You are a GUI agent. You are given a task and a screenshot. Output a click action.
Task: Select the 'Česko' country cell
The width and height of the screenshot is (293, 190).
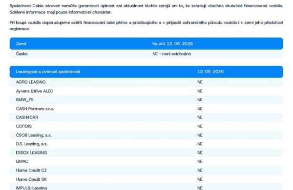pyautogui.click(x=21, y=54)
